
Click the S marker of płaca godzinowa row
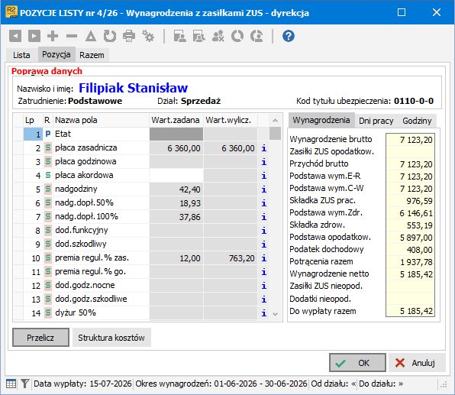(48, 161)
